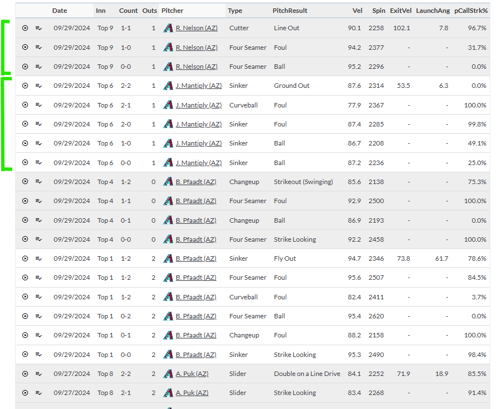Open A. Puk link in Strike Looking row
This screenshot has height=409, width=497.
tap(192, 393)
